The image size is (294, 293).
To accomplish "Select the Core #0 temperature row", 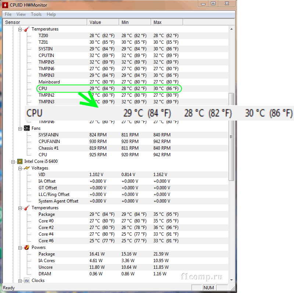I will (133, 221).
